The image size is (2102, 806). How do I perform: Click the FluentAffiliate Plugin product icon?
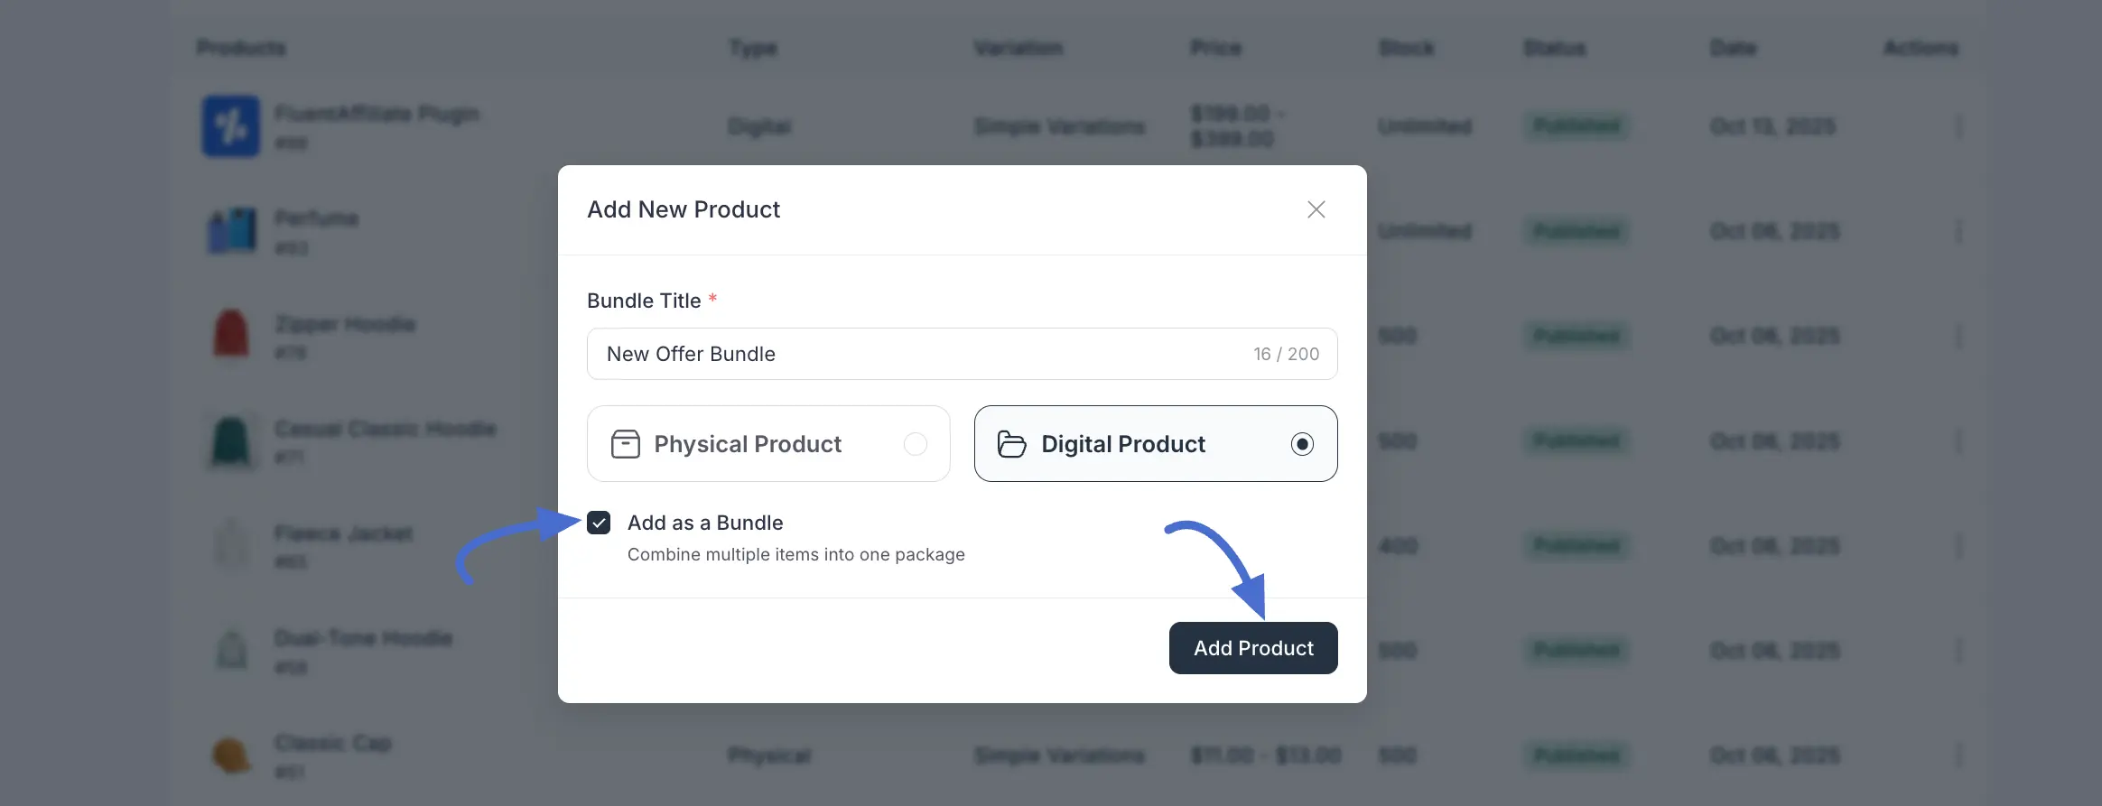[231, 126]
